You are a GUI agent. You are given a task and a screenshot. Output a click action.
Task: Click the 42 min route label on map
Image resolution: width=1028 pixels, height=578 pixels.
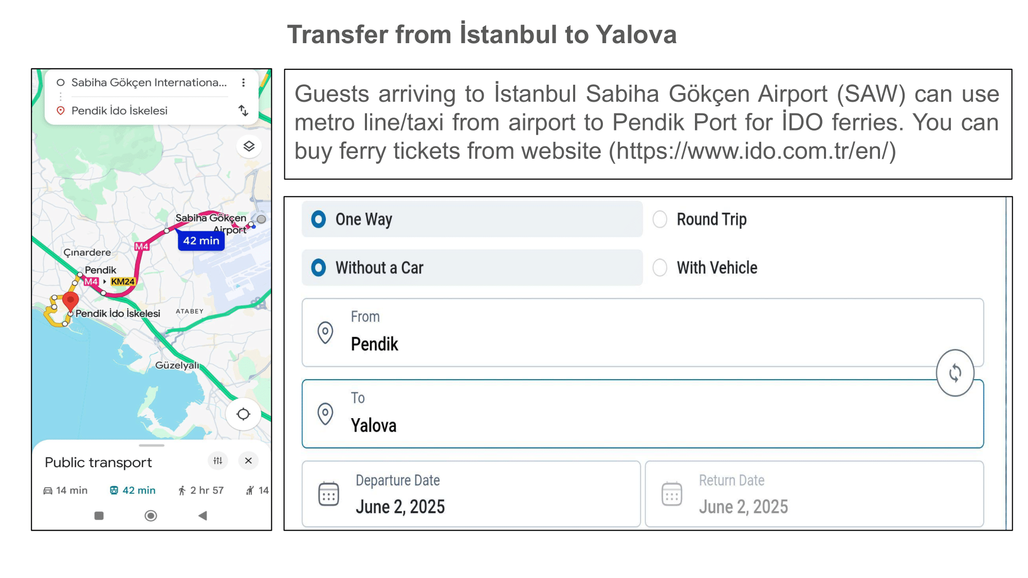(x=201, y=240)
